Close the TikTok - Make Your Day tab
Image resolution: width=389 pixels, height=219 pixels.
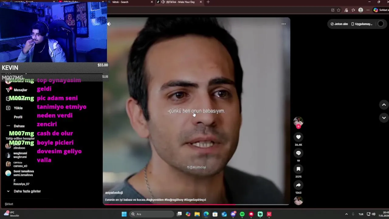click(x=201, y=2)
